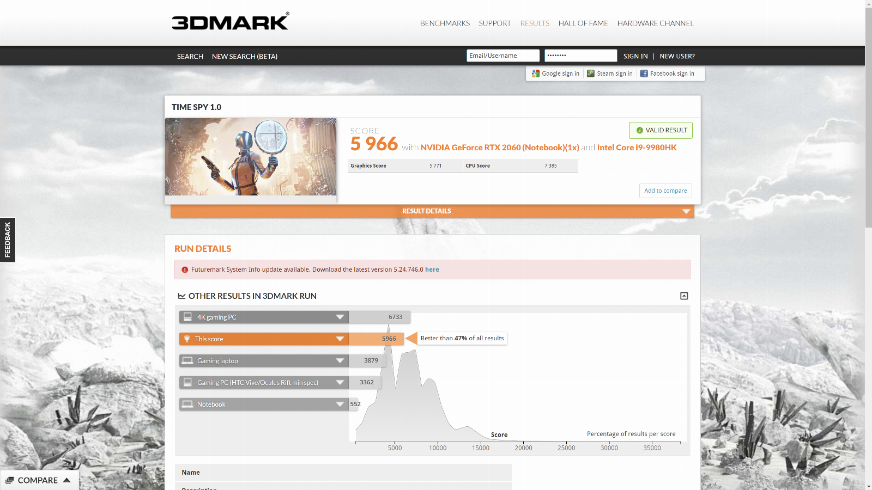Click the Steam sign in icon
The height and width of the screenshot is (490, 872).
pyautogui.click(x=591, y=73)
